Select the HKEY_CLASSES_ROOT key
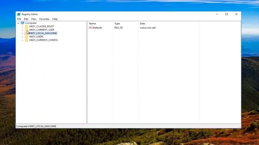259x145 pixels. pos(41,26)
